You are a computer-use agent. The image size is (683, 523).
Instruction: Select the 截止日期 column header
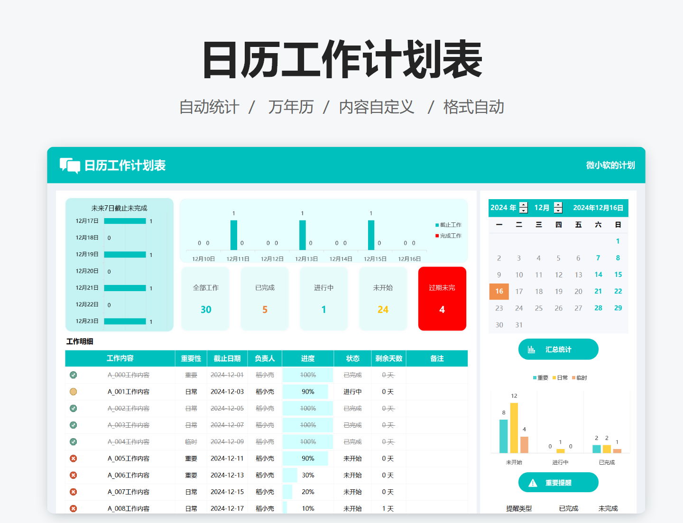[x=227, y=358]
